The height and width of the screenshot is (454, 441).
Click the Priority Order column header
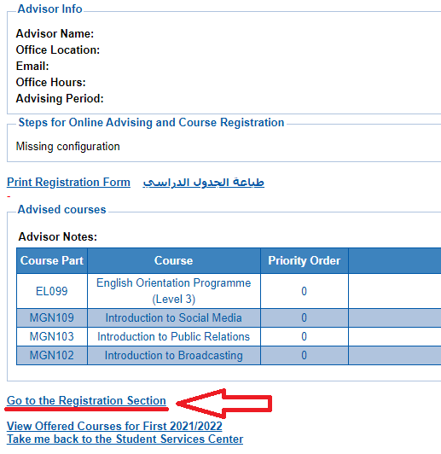[x=305, y=260]
